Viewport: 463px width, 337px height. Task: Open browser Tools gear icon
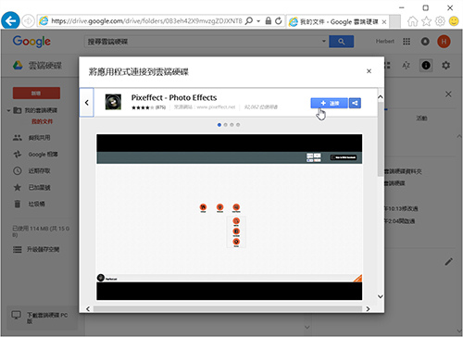440,21
